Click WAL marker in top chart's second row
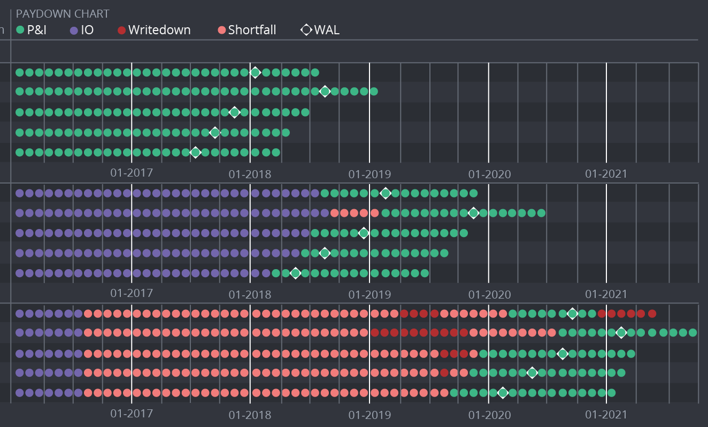This screenshot has width=708, height=427. (325, 91)
